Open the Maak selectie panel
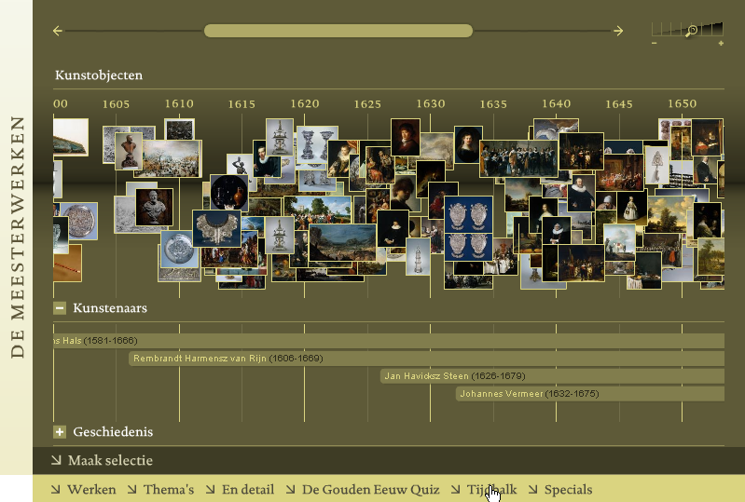The height and width of the screenshot is (502, 745). pyautogui.click(x=103, y=460)
